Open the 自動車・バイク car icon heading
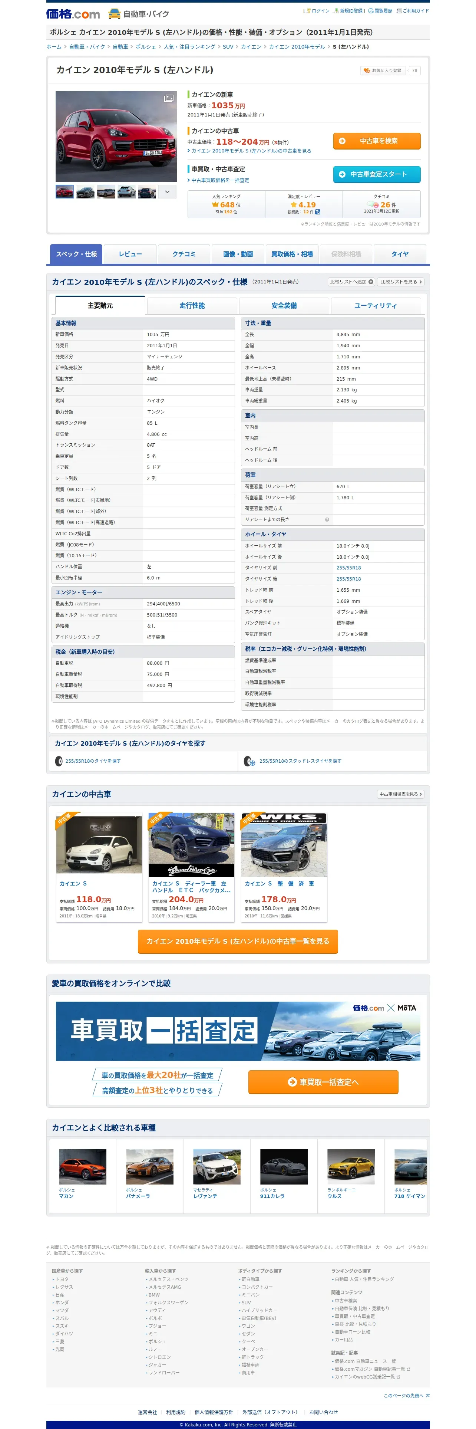 (139, 14)
